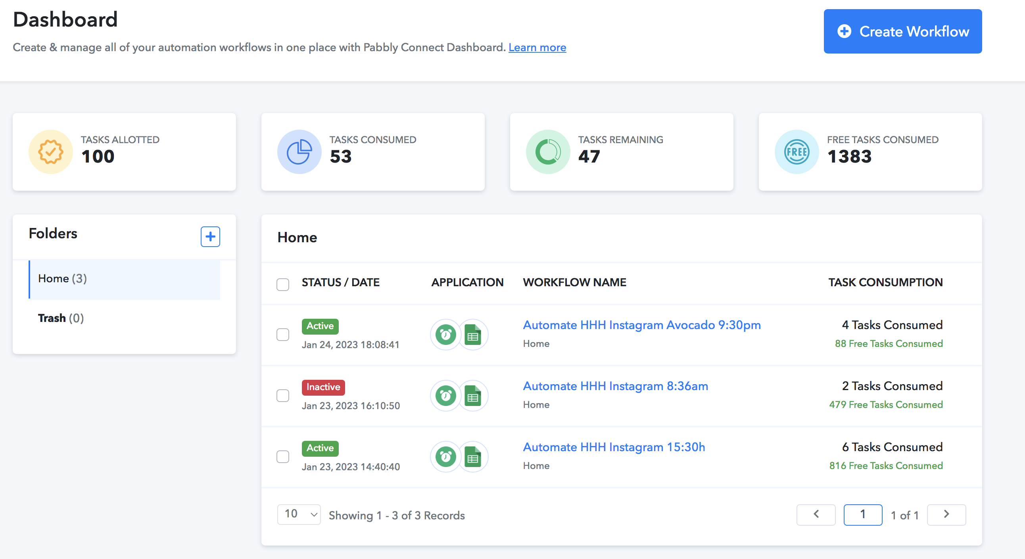Select checkbox for the Inactive 8:36am workflow
Screen dimensions: 1025x559
283,396
